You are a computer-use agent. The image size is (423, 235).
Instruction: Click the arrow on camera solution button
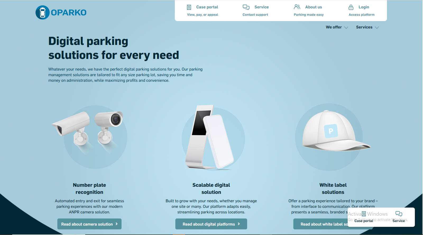tap(117, 224)
